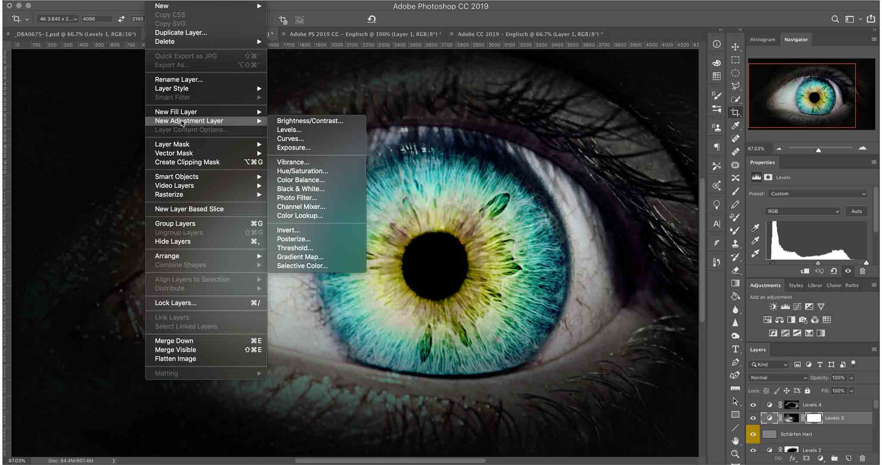Toggle adjustment visibility in Properties panel

pos(848,271)
